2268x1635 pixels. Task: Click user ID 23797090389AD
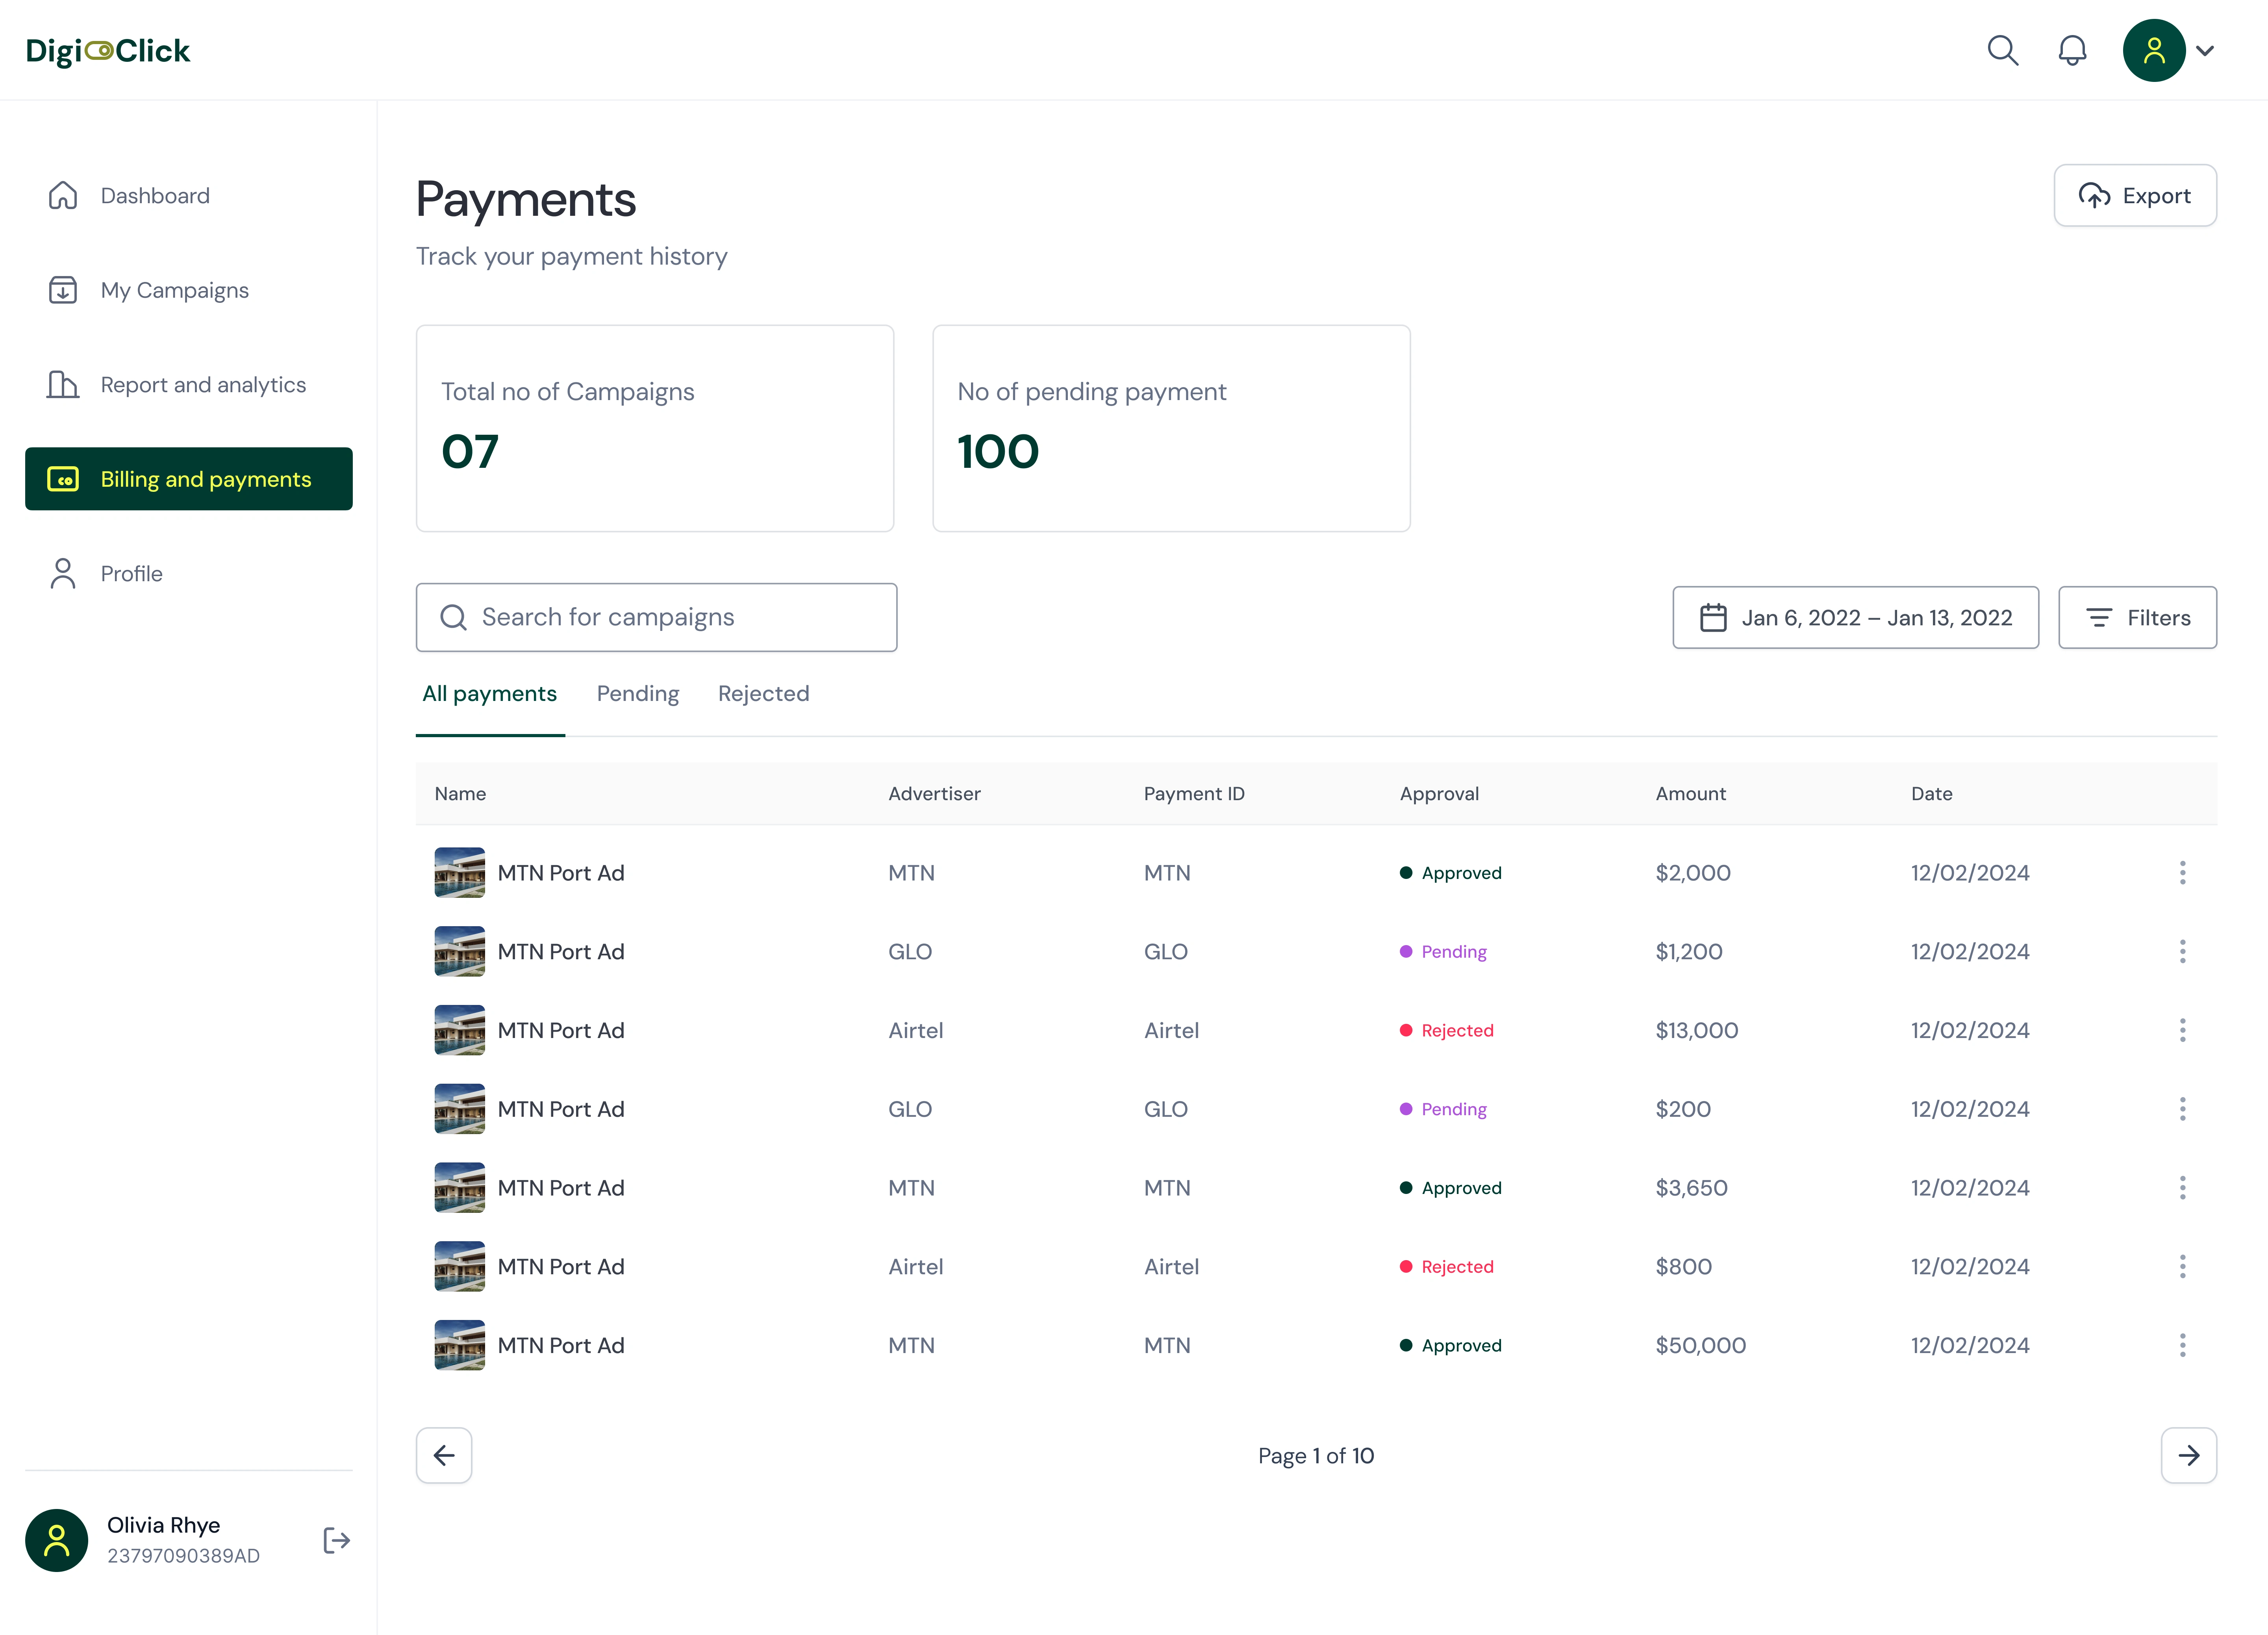click(184, 1556)
